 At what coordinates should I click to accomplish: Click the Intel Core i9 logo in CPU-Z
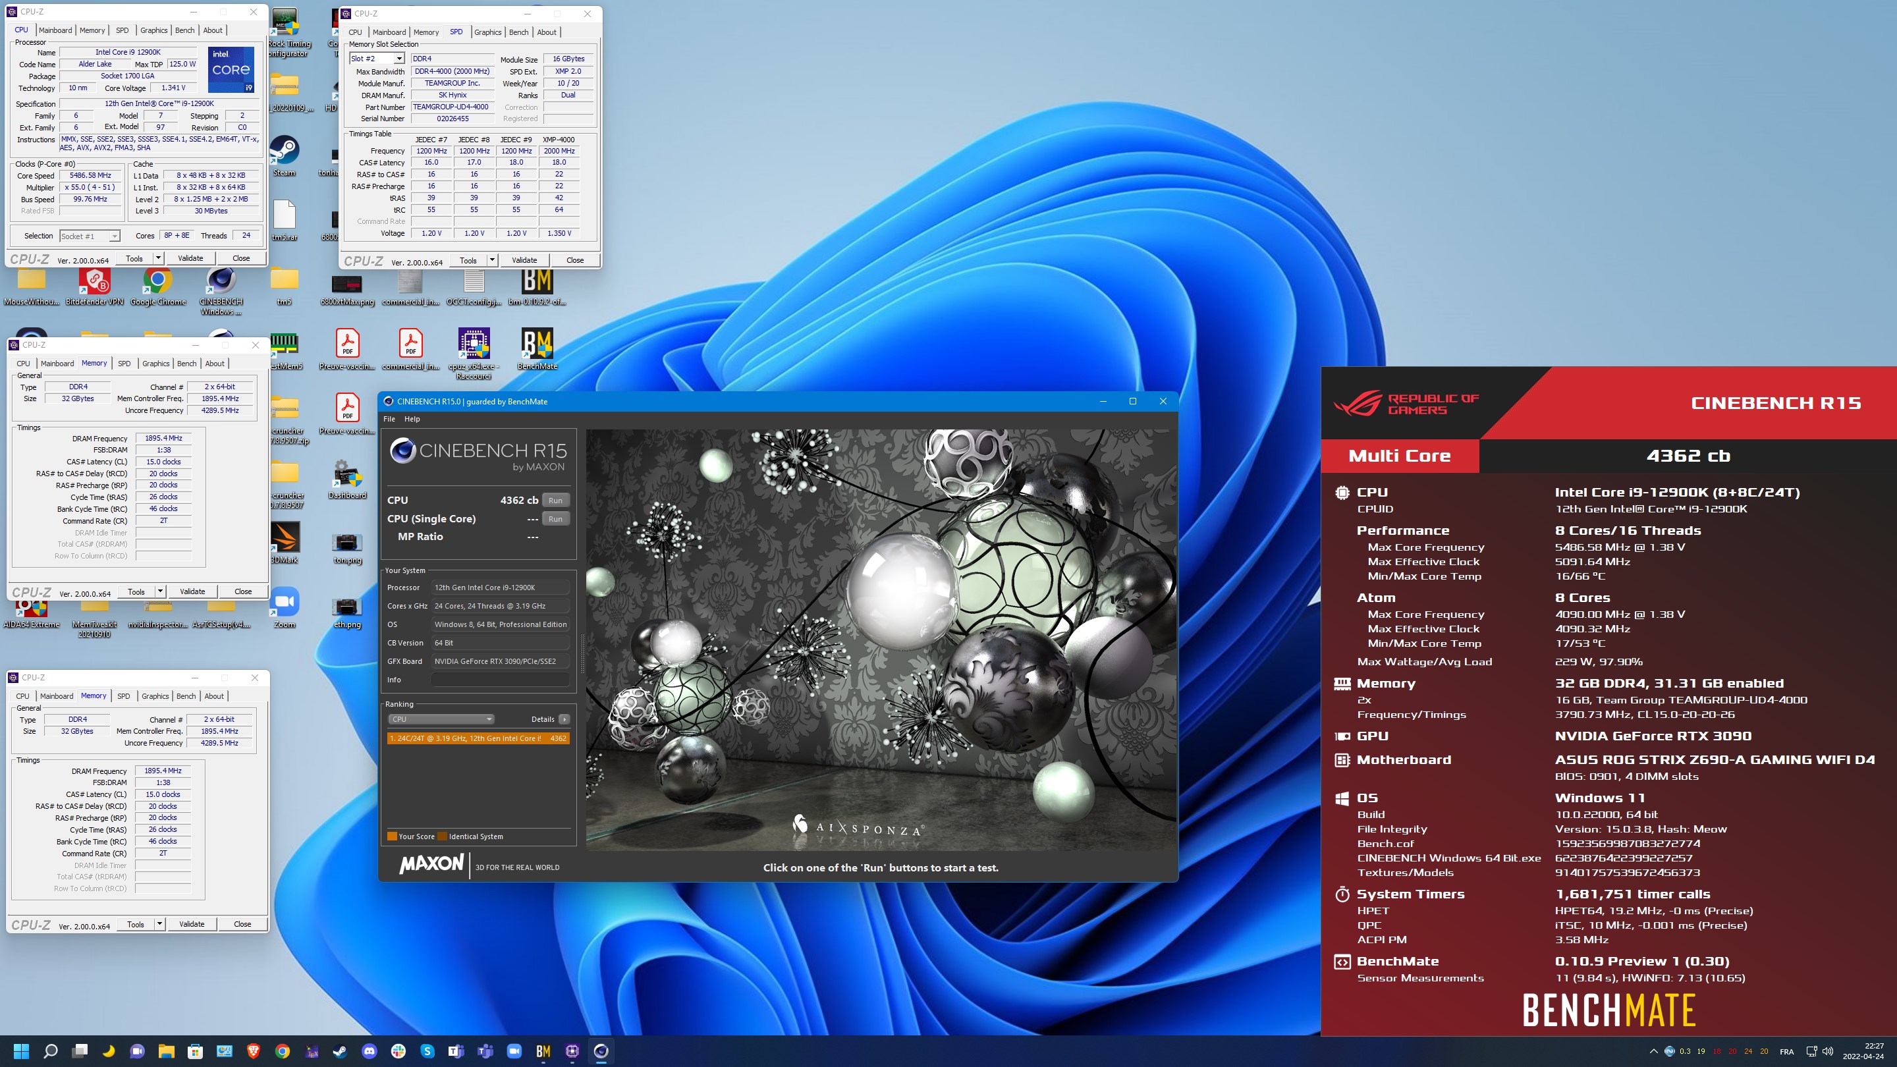(x=231, y=70)
